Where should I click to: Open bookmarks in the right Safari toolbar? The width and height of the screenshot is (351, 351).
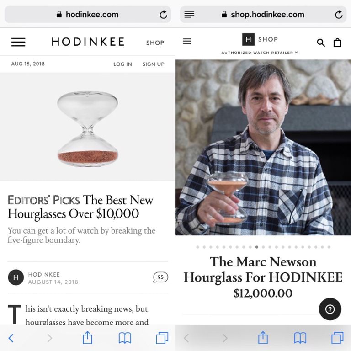(x=300, y=338)
